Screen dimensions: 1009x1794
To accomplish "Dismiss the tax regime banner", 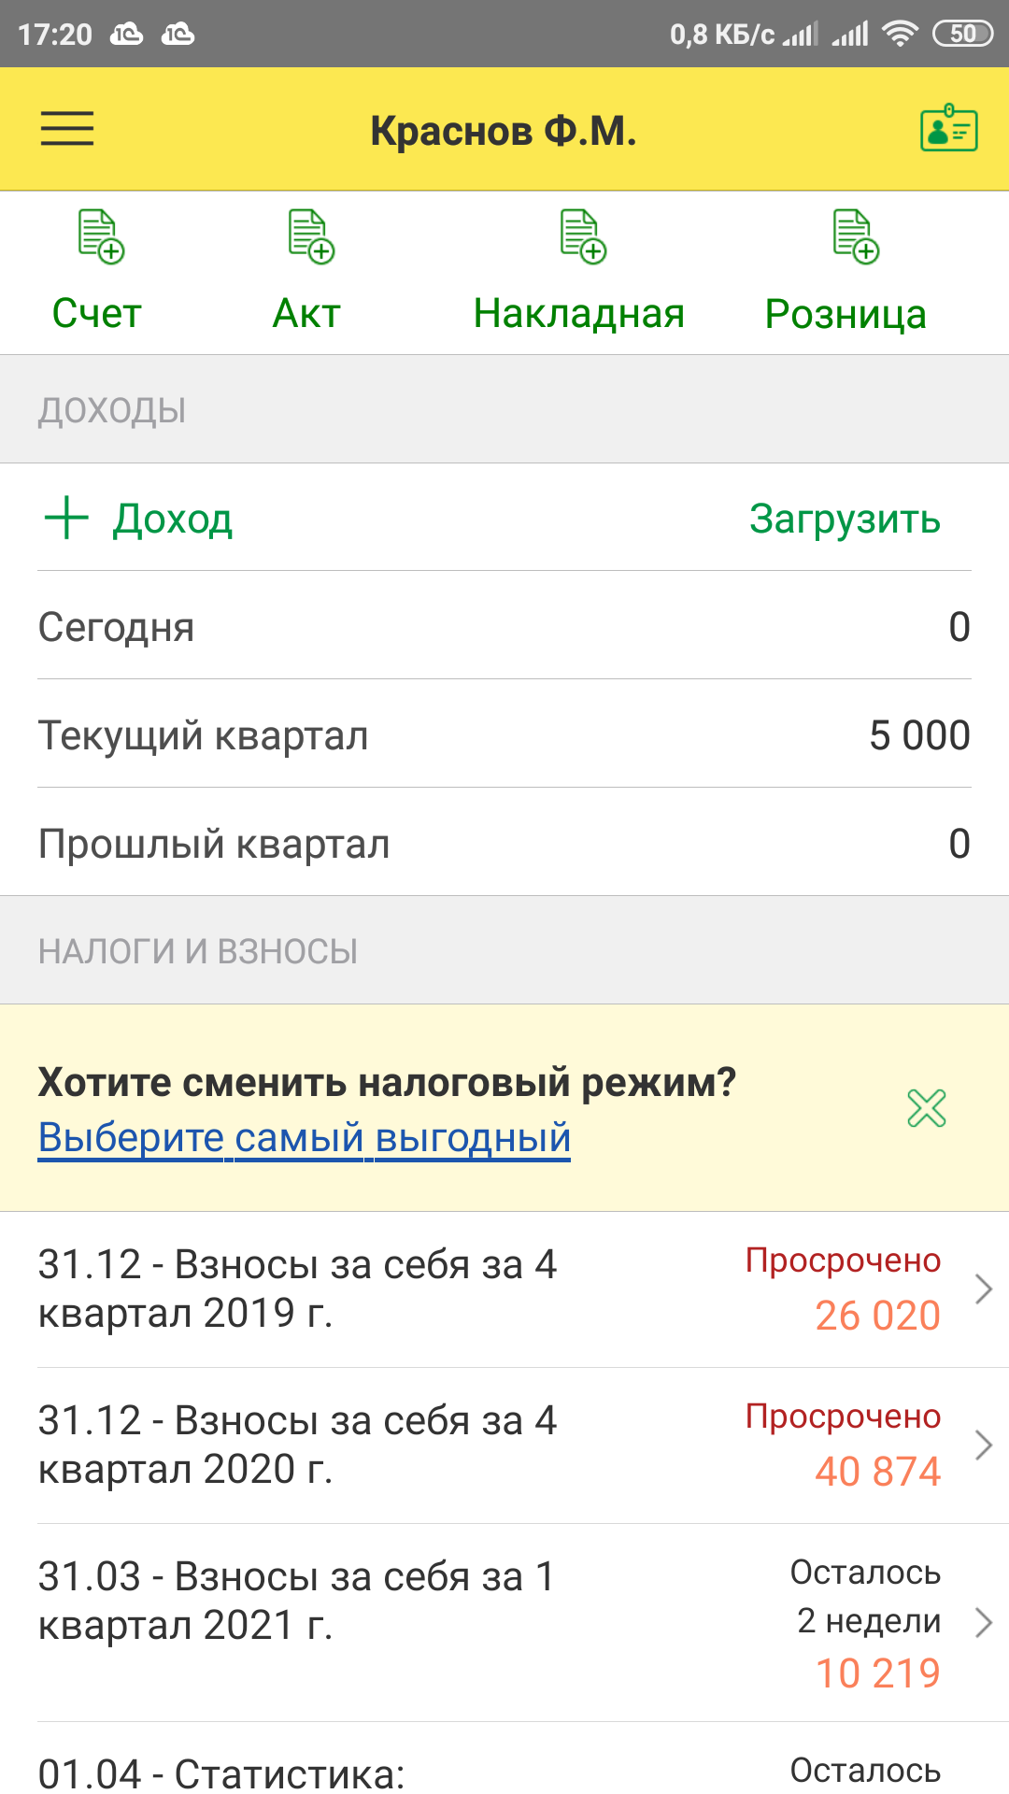I will pos(927,1108).
